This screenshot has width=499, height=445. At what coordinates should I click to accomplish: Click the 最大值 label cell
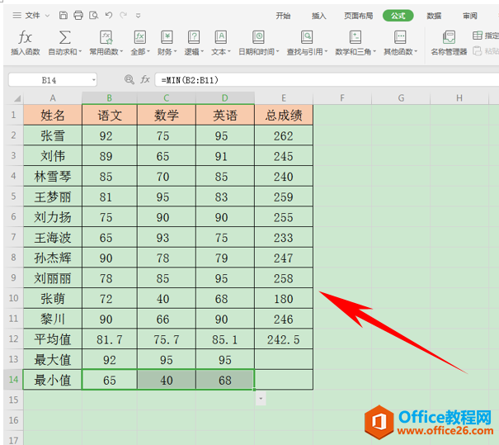[53, 359]
